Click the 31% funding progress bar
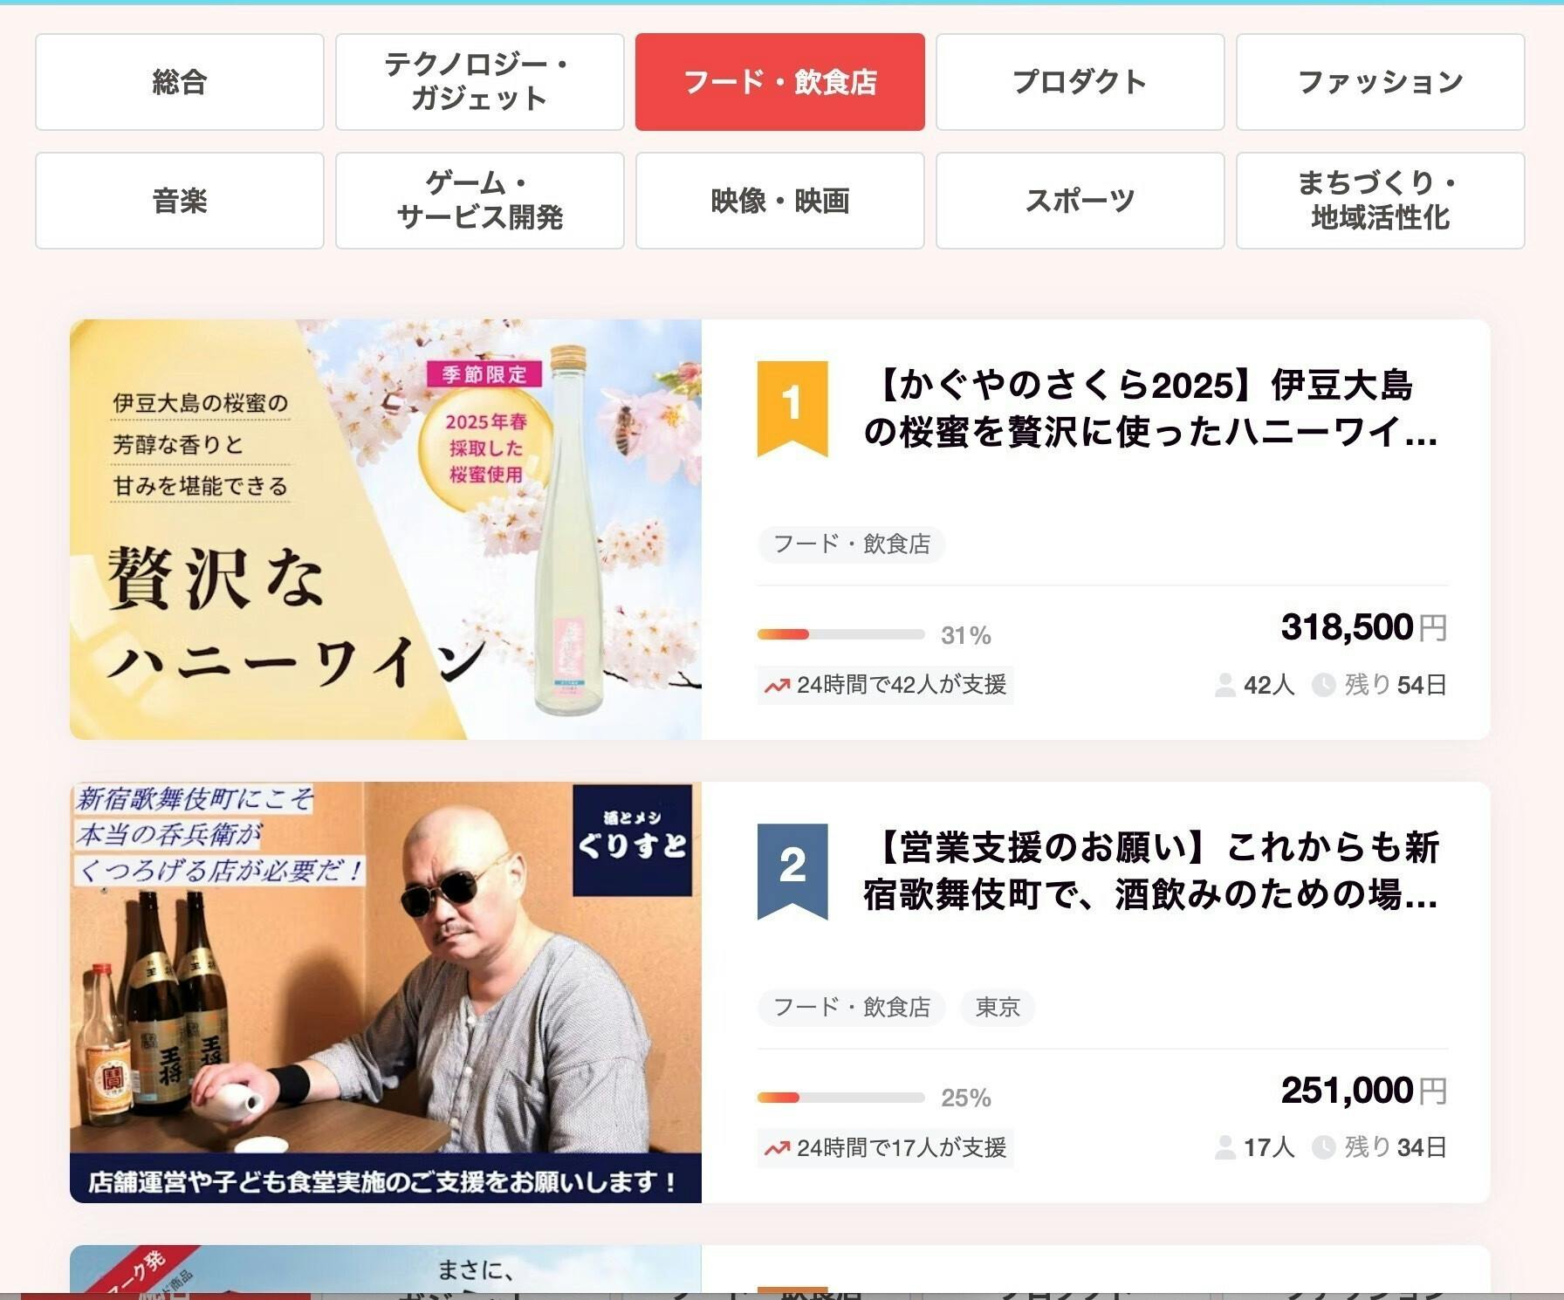The width and height of the screenshot is (1564, 1300). pyautogui.click(x=840, y=634)
